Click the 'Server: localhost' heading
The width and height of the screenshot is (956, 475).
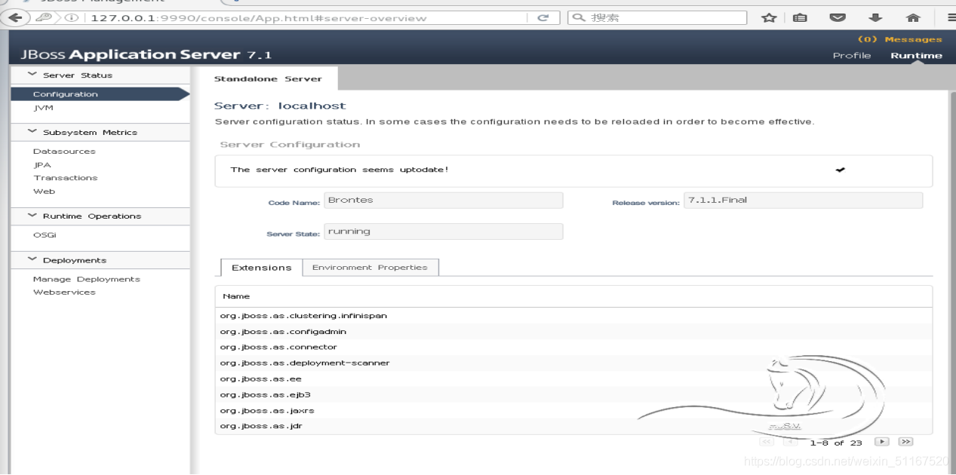[280, 106]
